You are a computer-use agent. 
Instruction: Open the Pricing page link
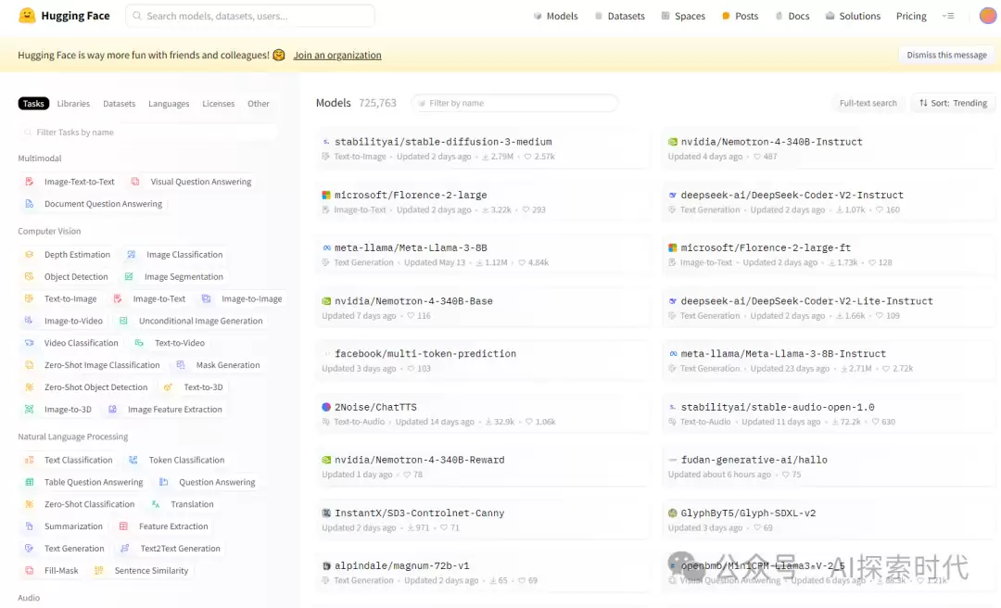coord(911,16)
